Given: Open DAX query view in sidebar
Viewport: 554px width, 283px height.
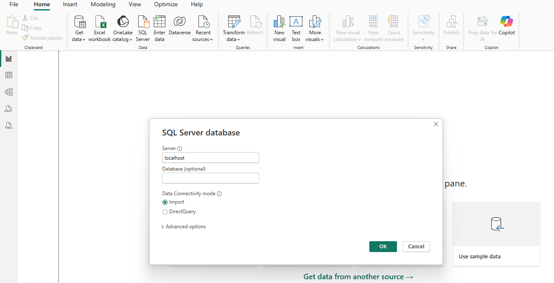Looking at the screenshot, I should [x=8, y=109].
